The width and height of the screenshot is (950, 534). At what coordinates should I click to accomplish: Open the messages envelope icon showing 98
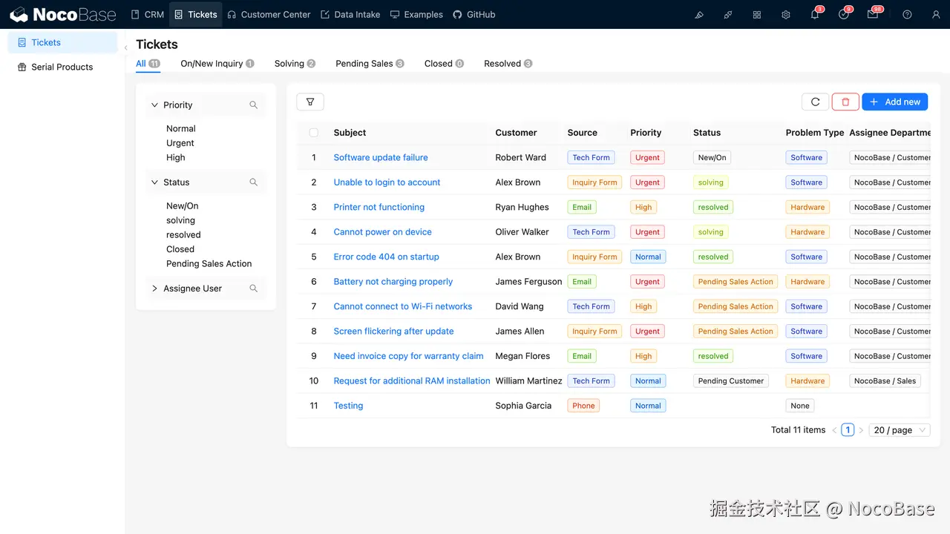(873, 14)
